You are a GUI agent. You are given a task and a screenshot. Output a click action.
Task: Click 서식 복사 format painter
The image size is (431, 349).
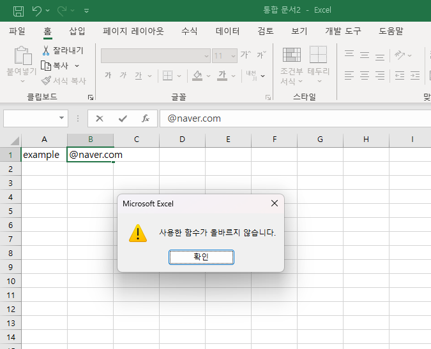(x=64, y=81)
